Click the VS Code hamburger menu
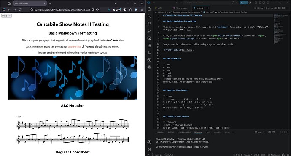The width and height of the screenshot is (291, 156). (154, 3)
